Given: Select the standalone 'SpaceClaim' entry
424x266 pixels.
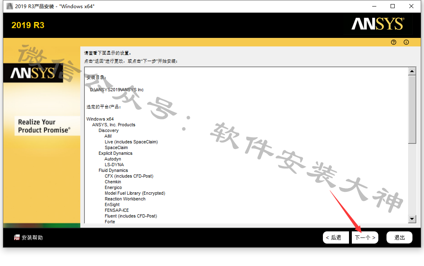Looking at the screenshot, I should [x=116, y=147].
